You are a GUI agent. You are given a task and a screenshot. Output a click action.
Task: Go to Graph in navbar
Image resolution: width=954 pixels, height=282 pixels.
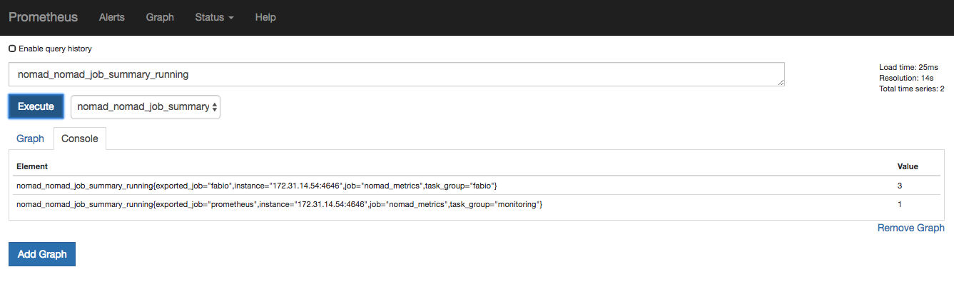pos(160,17)
